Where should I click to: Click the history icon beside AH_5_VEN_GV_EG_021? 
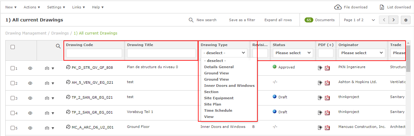68,82
